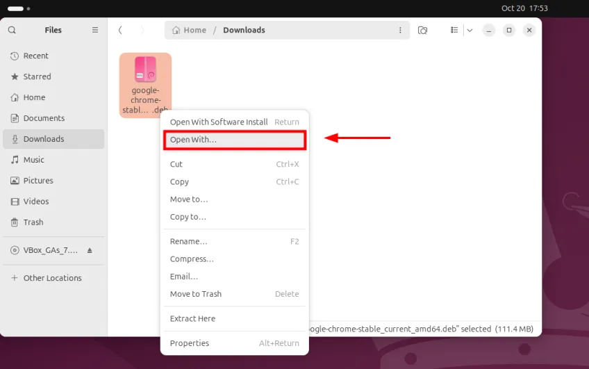Open Properties from the context menu
The height and width of the screenshot is (369, 589).
coord(190,343)
